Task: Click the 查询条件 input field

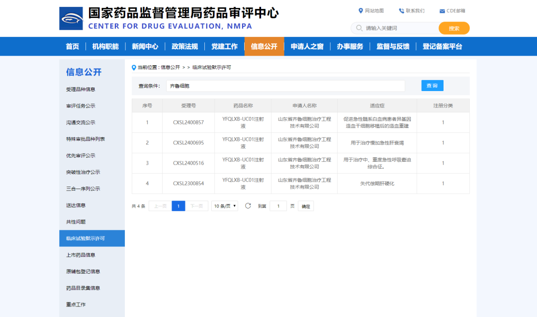Action: [x=285, y=86]
